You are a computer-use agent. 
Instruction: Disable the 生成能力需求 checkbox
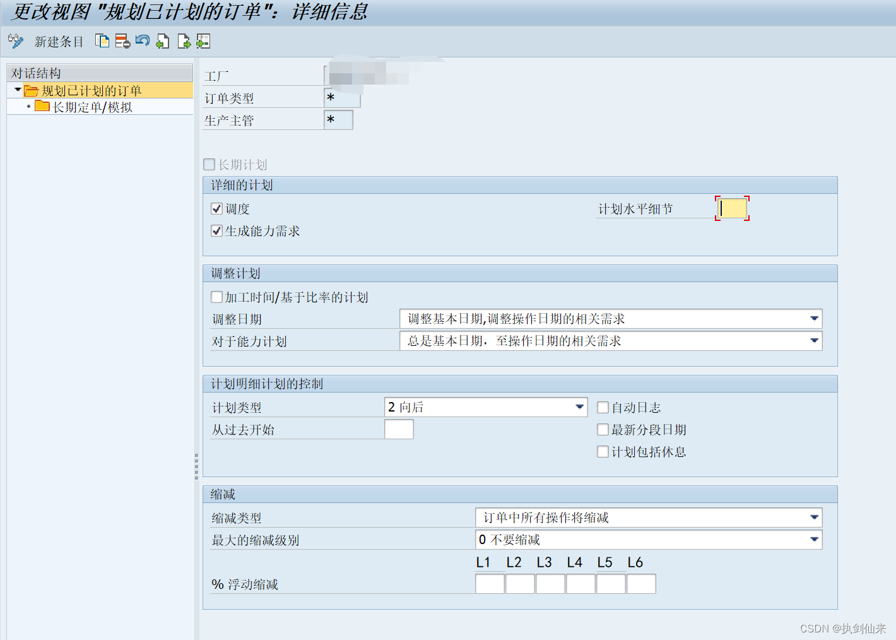(x=216, y=230)
